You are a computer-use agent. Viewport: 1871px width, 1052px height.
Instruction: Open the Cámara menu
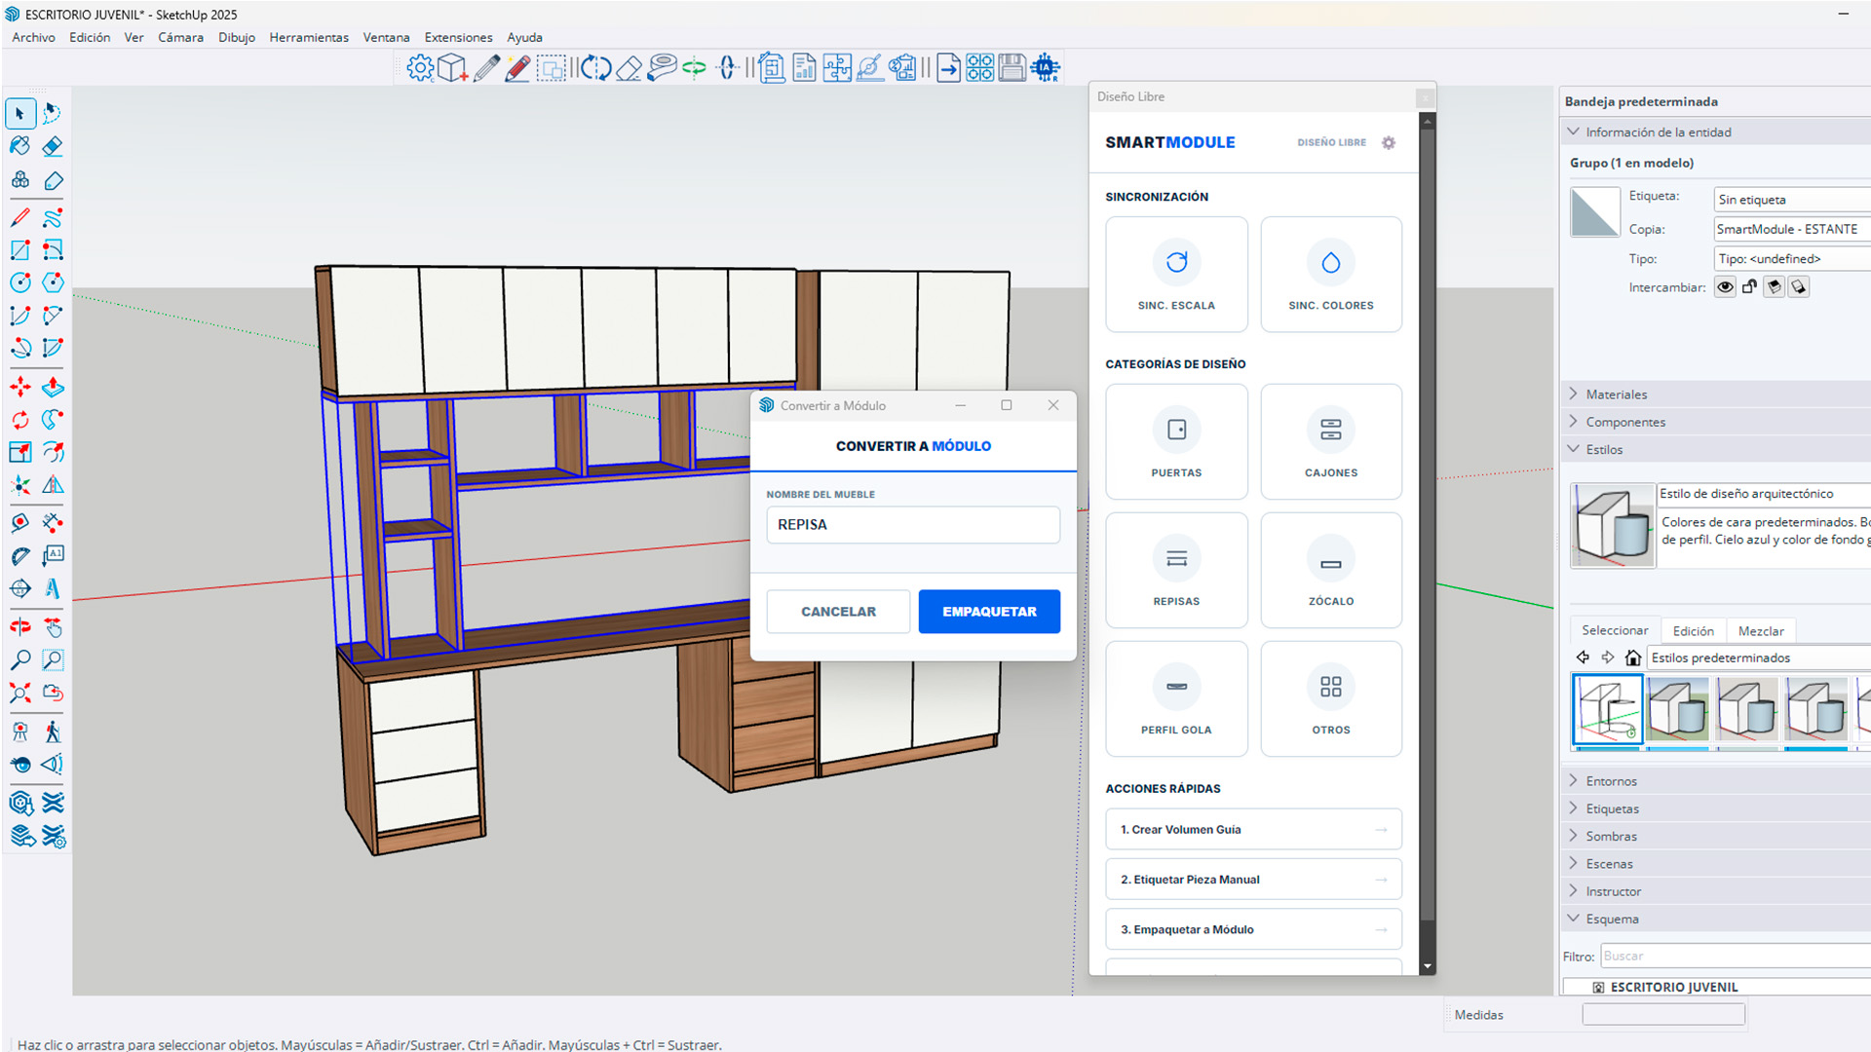(x=180, y=37)
